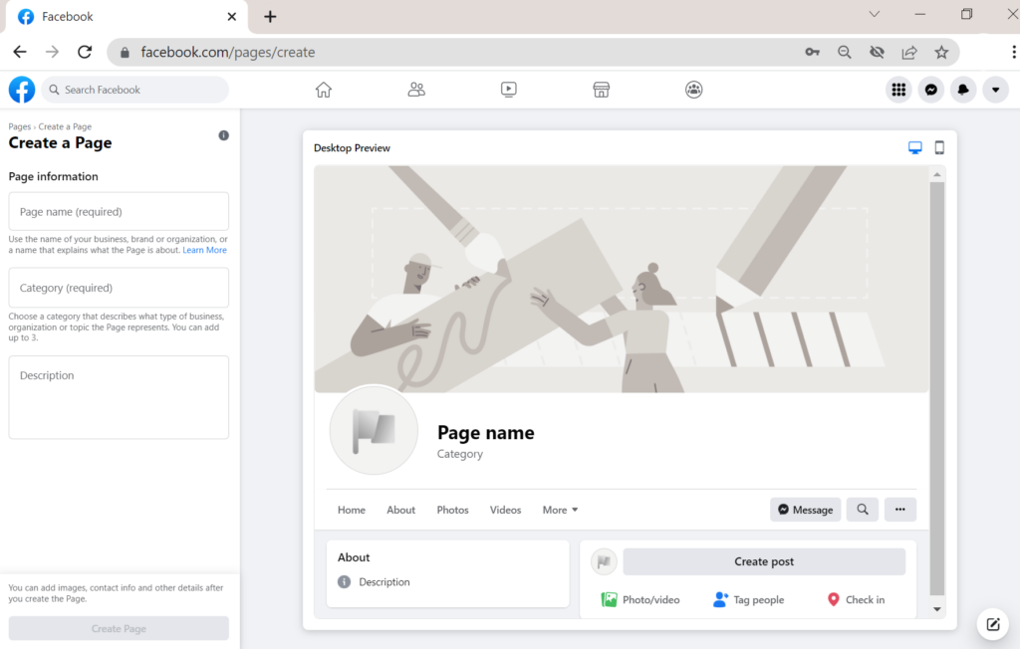This screenshot has width=1020, height=649.
Task: Click the Description info icon in About
Action: (x=344, y=582)
